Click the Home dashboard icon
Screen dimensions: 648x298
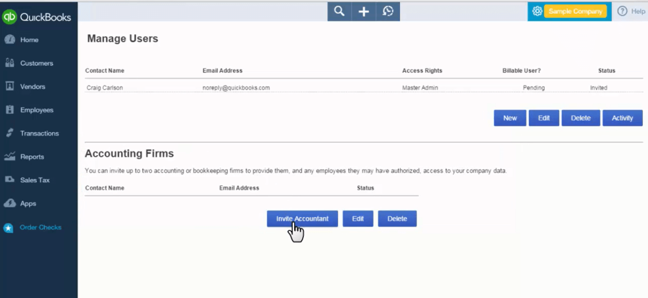point(9,40)
